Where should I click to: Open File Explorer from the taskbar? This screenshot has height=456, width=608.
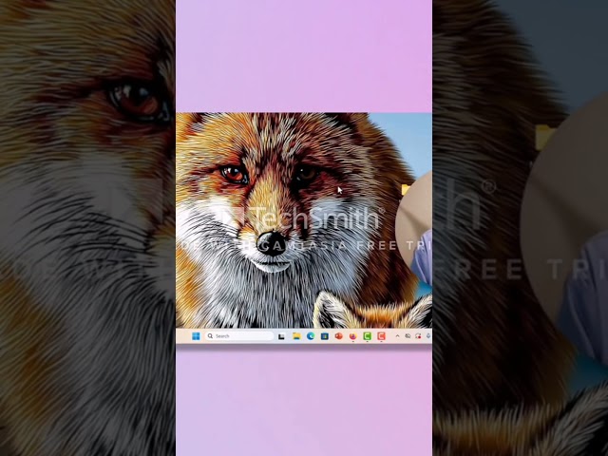(x=296, y=336)
